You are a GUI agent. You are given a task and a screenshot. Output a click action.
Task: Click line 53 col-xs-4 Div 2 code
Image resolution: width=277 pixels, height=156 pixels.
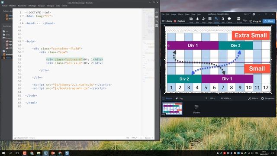pos(74,63)
